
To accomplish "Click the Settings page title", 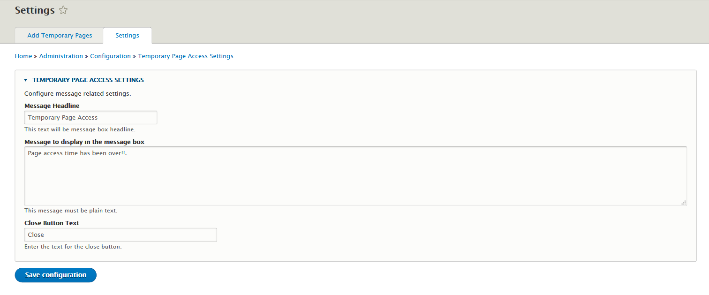I will click(x=34, y=10).
